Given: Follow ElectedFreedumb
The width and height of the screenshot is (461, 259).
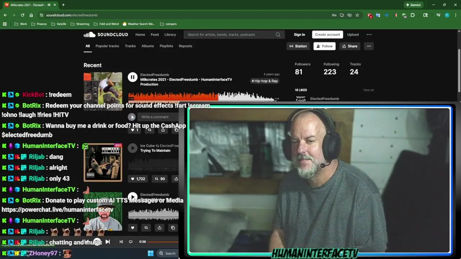Looking at the screenshot, I should (x=325, y=46).
